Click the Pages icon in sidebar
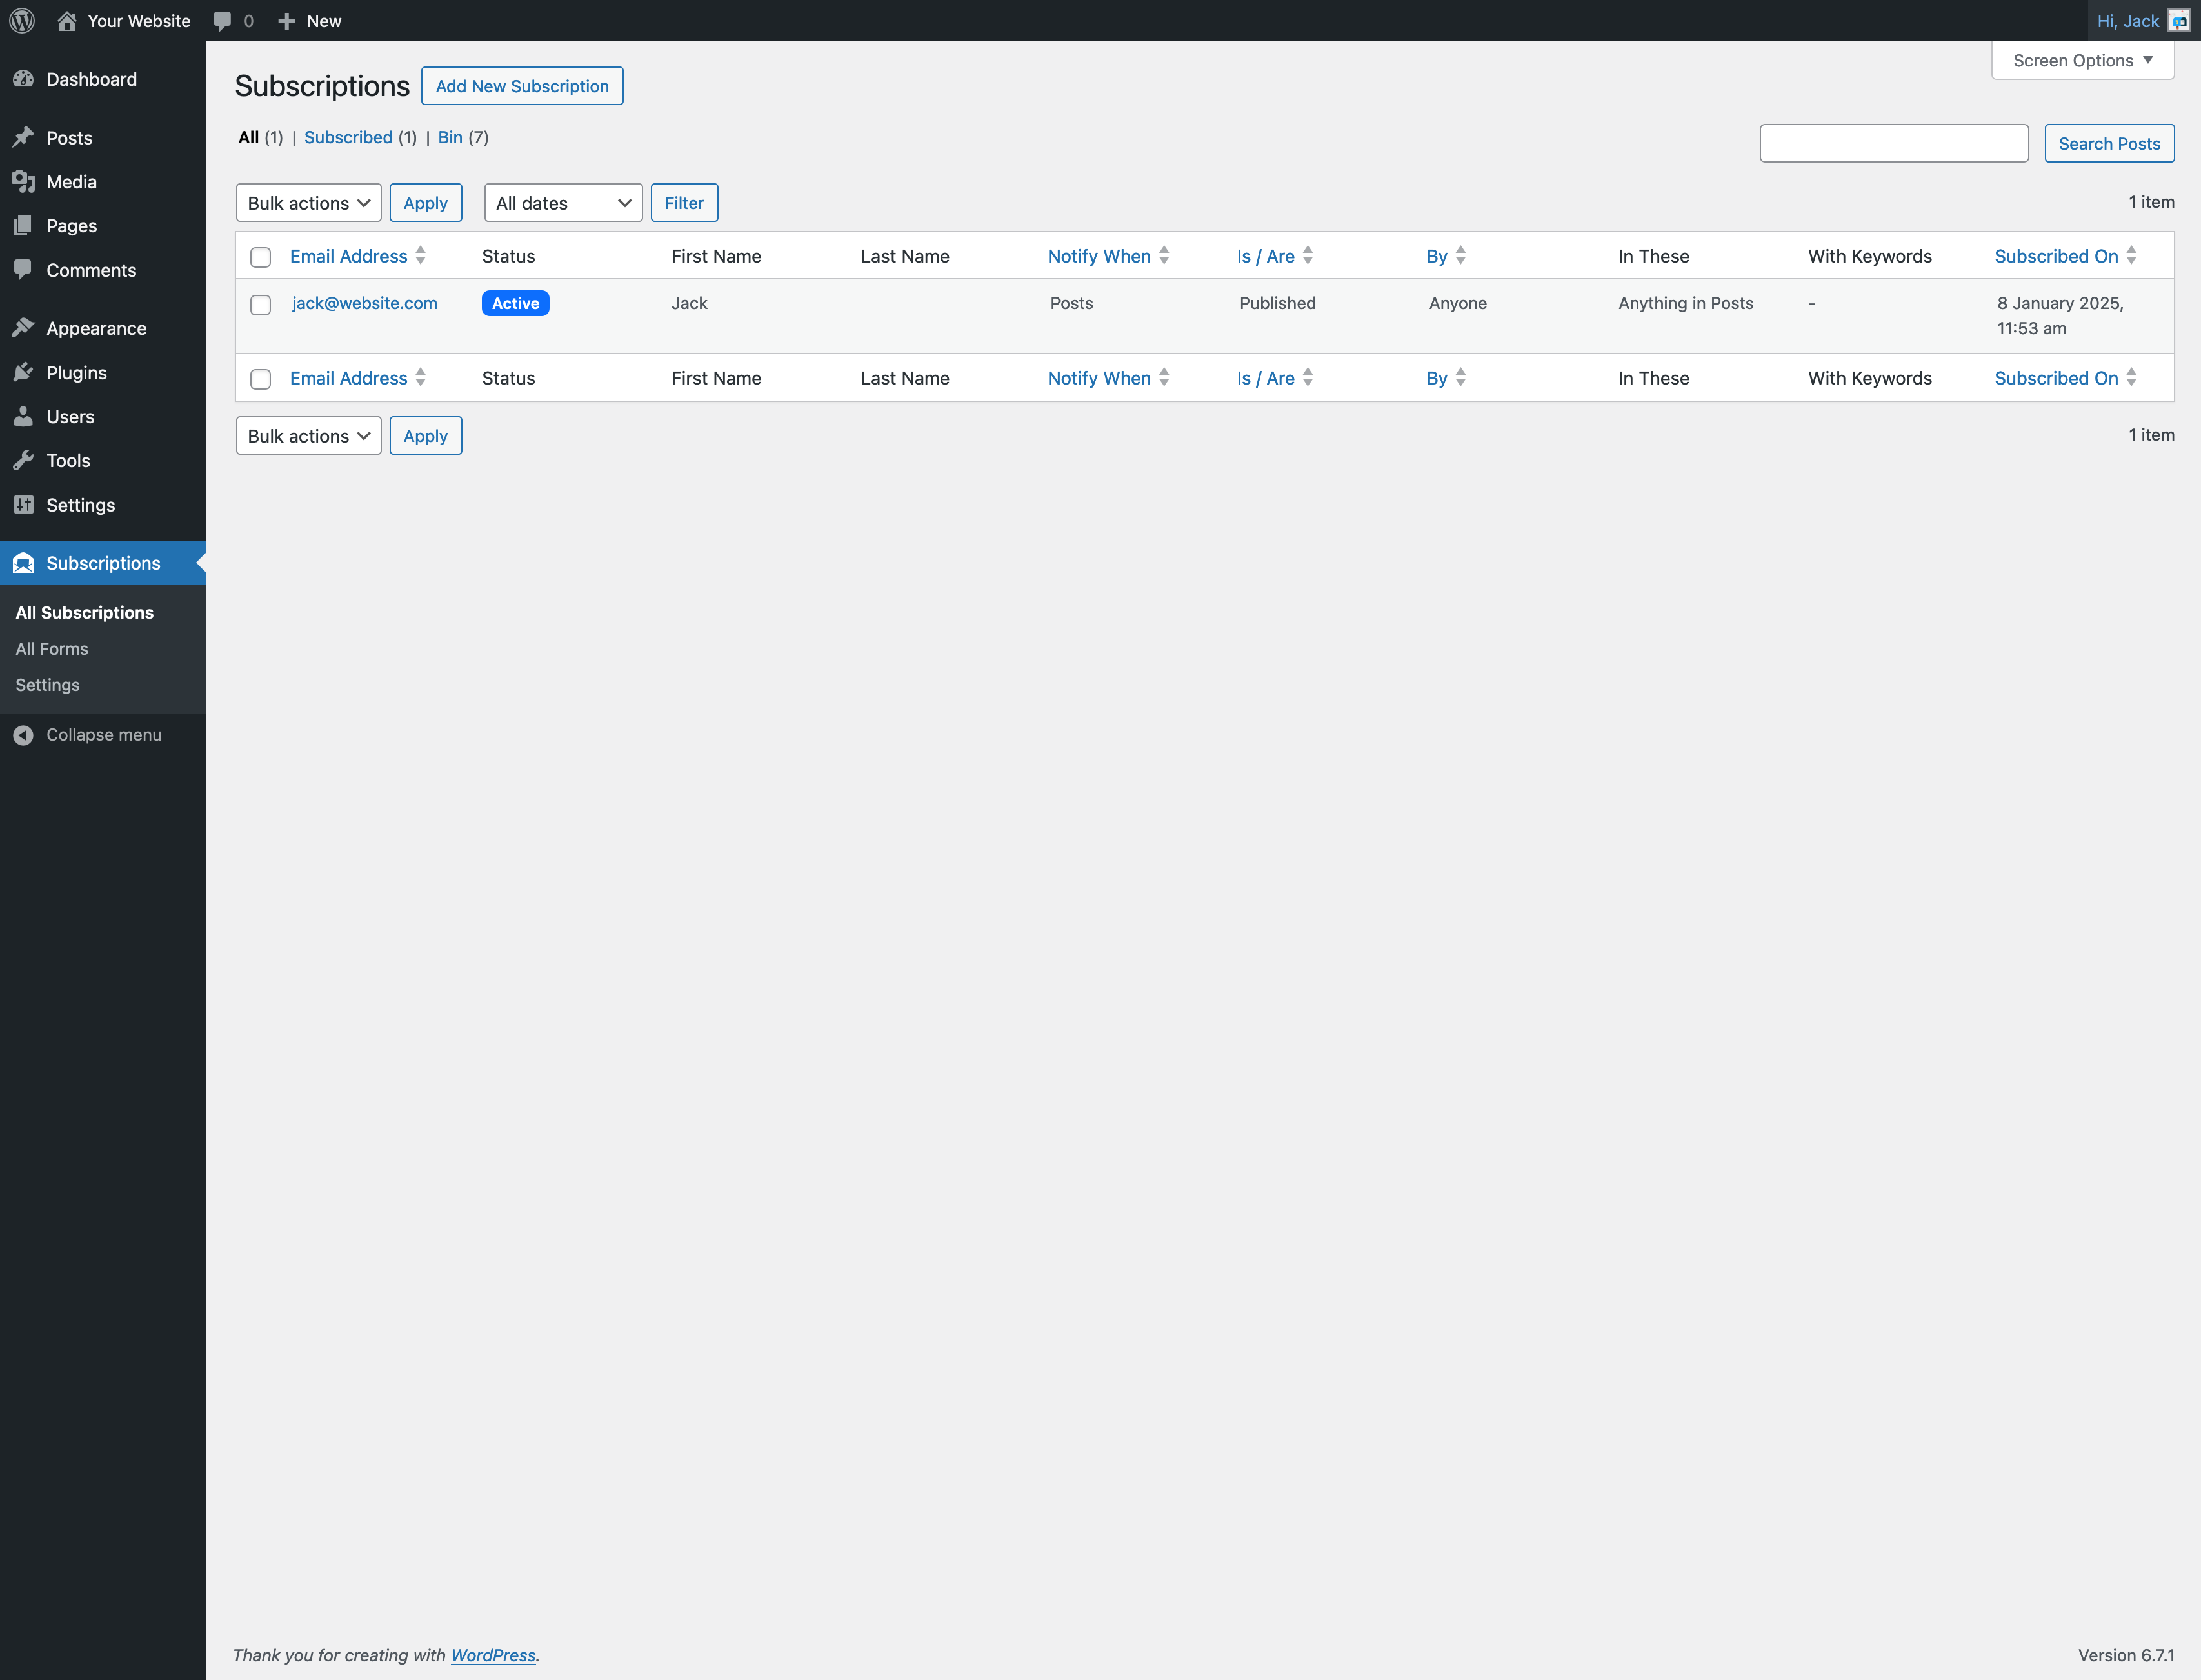 coord(24,225)
